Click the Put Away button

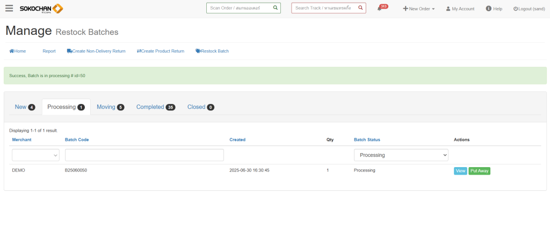(479, 171)
